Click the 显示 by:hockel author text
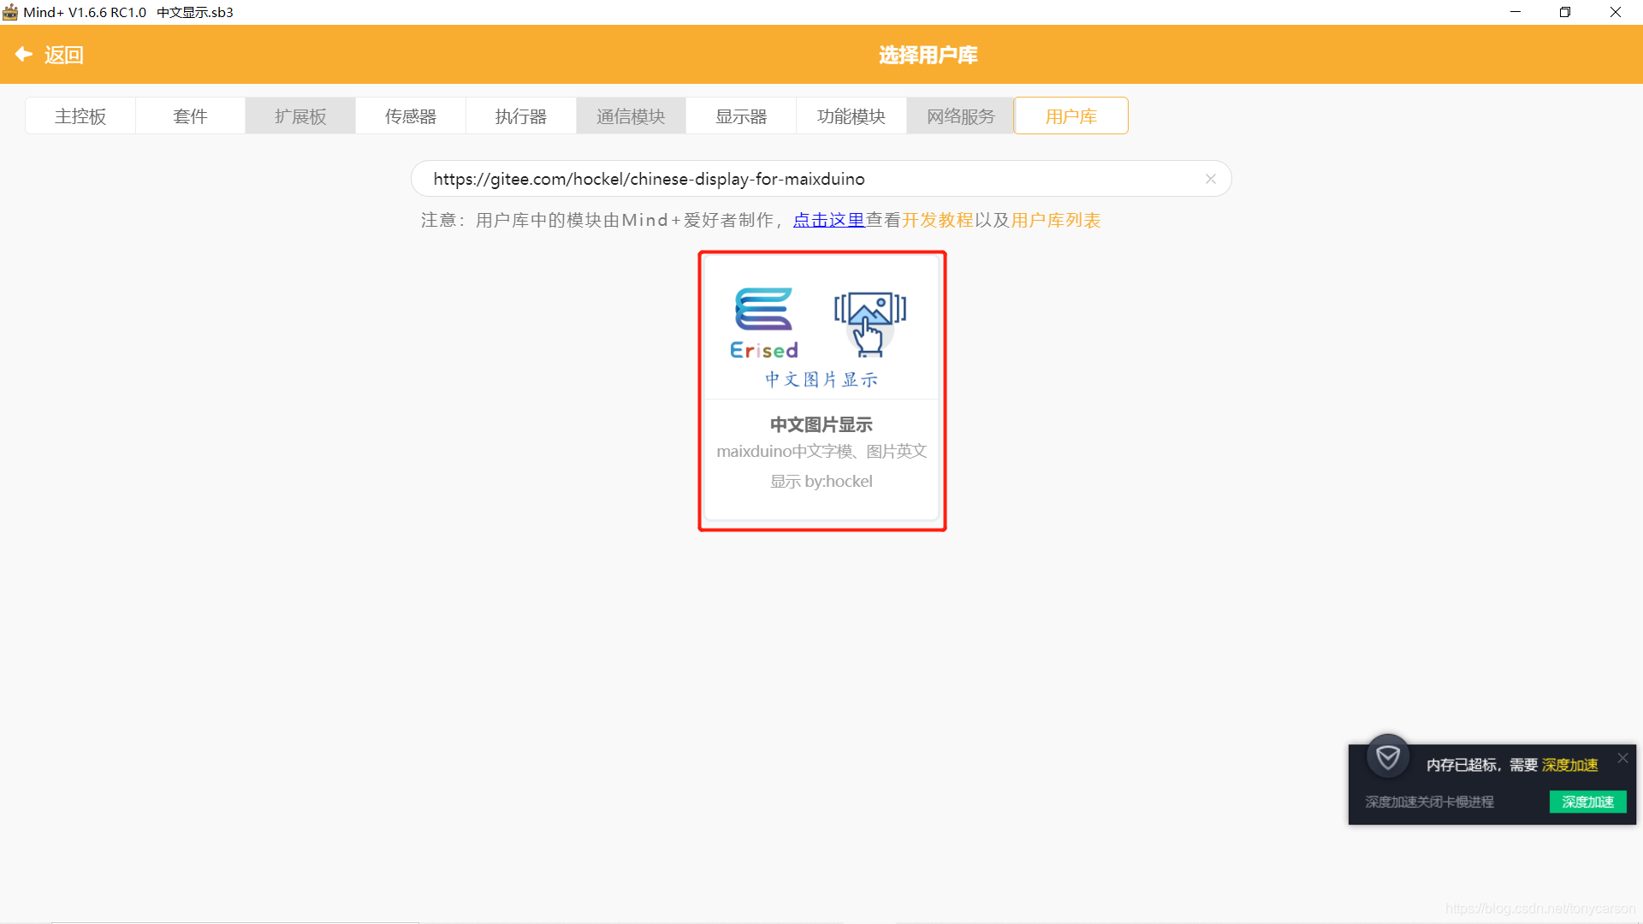 [821, 481]
